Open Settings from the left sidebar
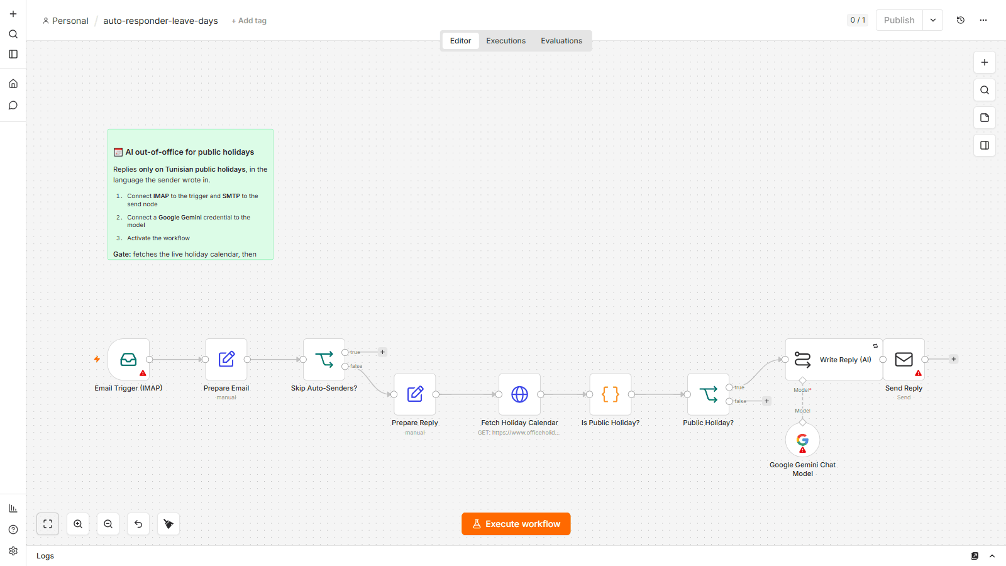Screen dimensions: 1006x566 pos(13,551)
